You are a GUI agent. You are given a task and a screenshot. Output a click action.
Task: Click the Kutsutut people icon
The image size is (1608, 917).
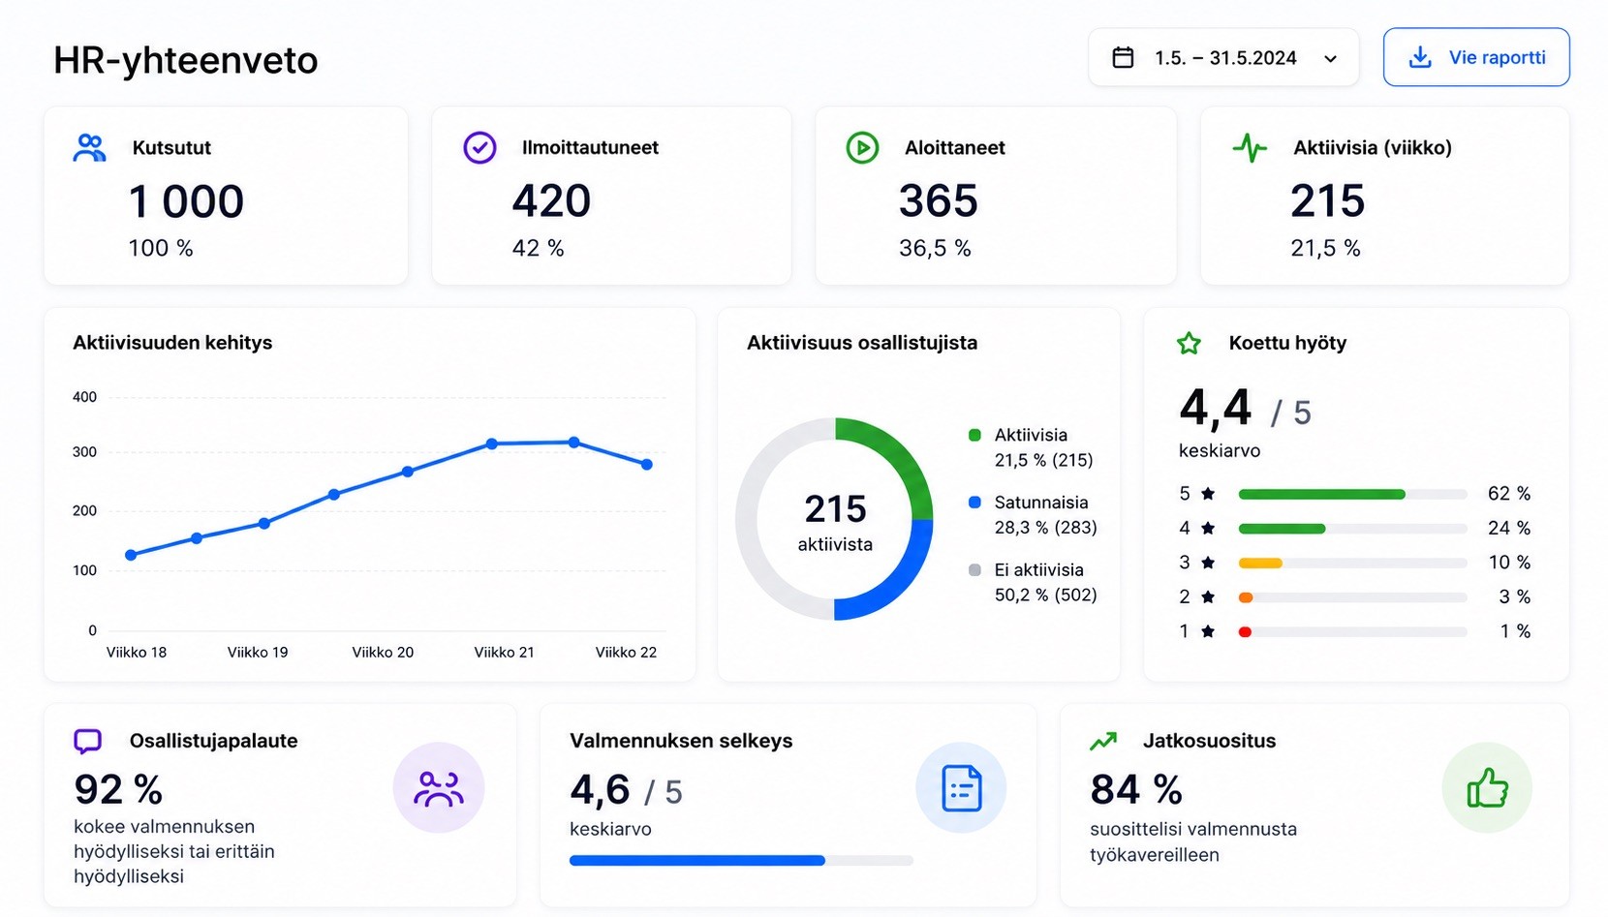tap(89, 148)
